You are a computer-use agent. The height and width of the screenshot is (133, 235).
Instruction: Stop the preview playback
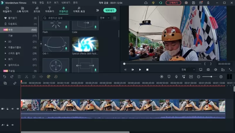click(x=147, y=70)
